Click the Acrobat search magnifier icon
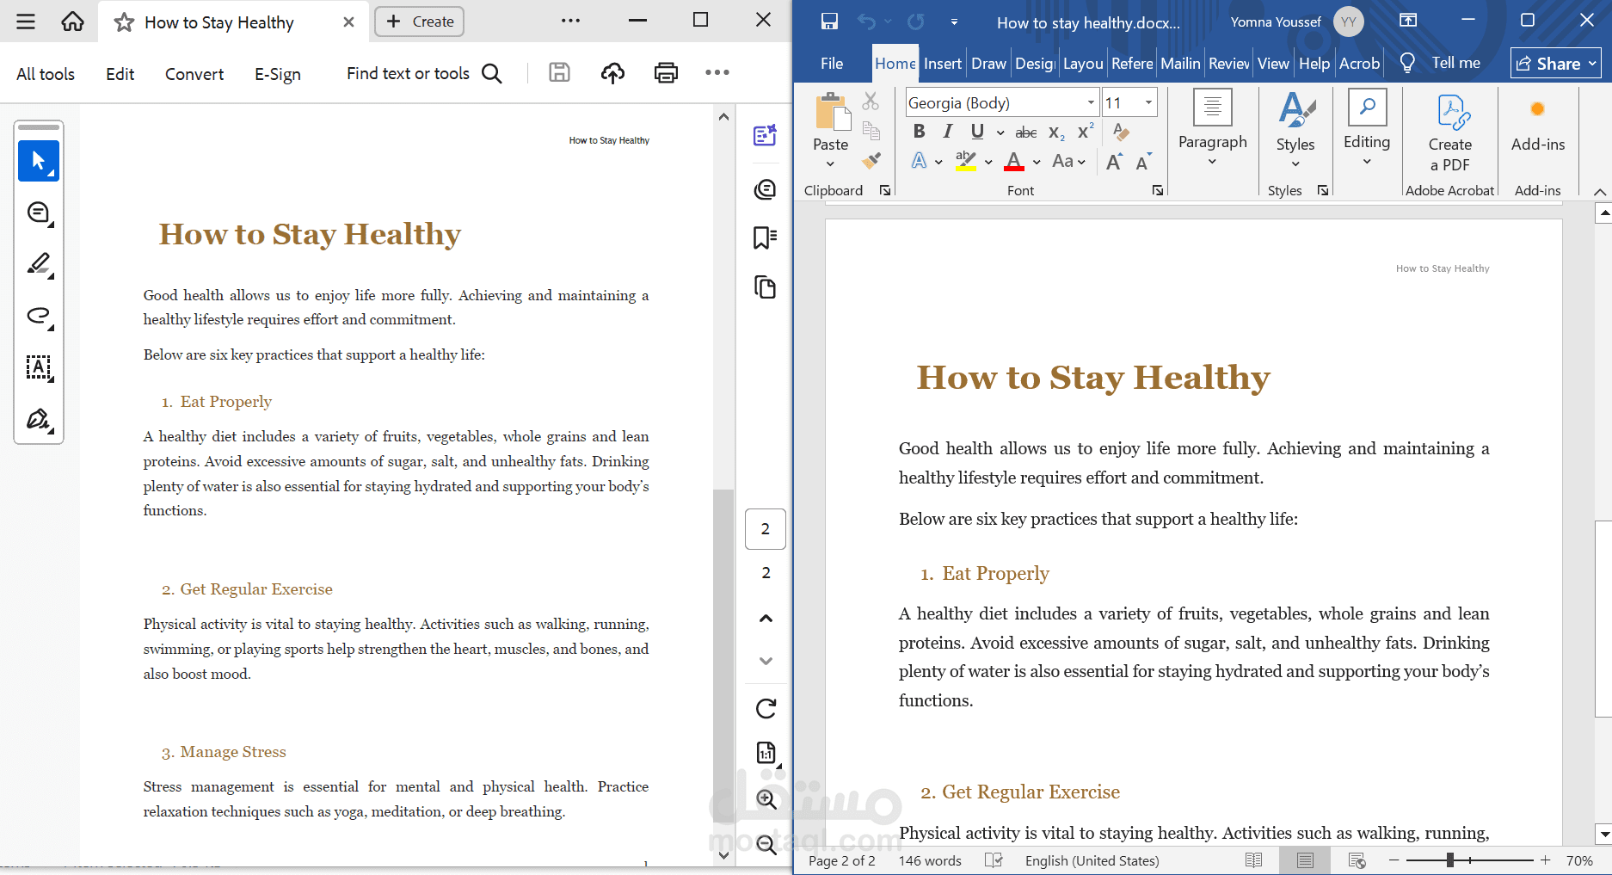This screenshot has height=875, width=1612. pos(492,73)
